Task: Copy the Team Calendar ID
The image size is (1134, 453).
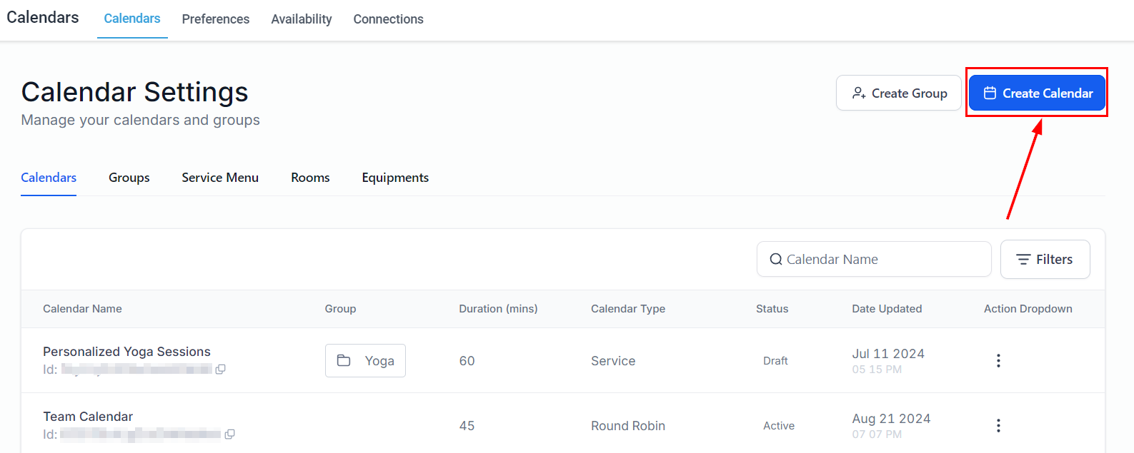Action: click(229, 434)
